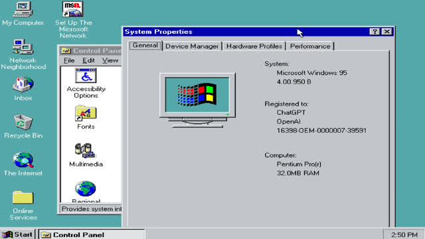This screenshot has height=239, width=425.
Task: Open the Start menu
Action: (x=18, y=234)
